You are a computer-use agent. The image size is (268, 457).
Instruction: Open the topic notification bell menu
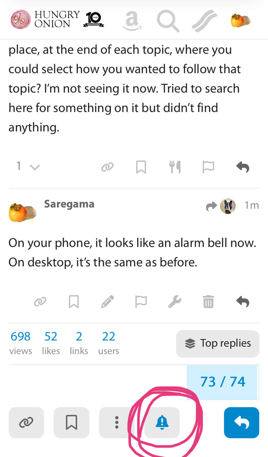pyautogui.click(x=162, y=422)
